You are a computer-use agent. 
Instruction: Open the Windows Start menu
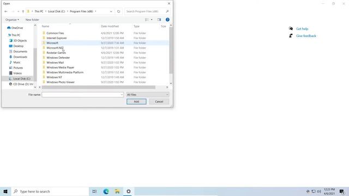coord(5,191)
